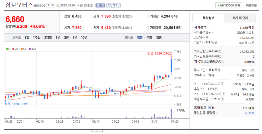Switch to the 투자정보 tab
Image resolution: width=262 pixels, height=134 pixels.
click(208, 18)
